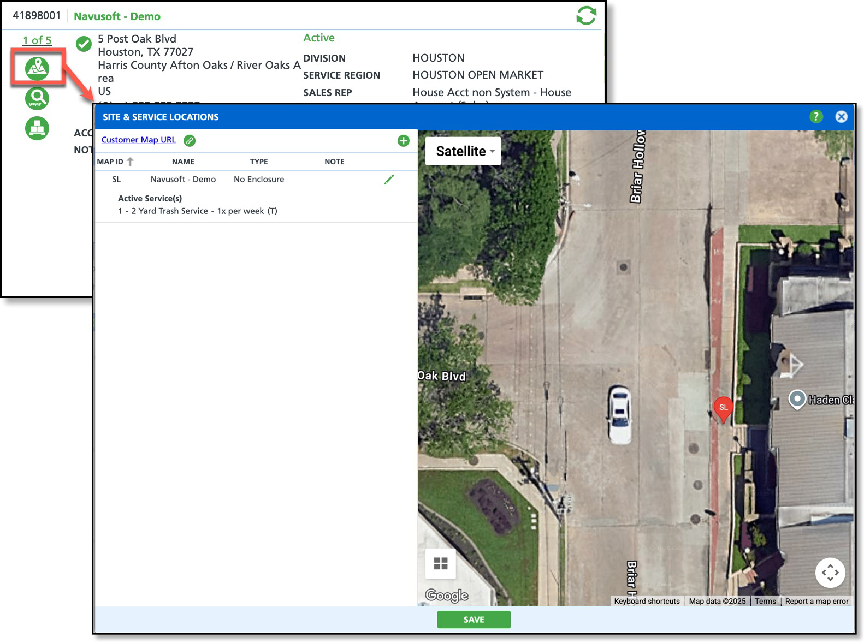864x643 pixels.
Task: Click the TYPE column header
Action: click(x=259, y=162)
